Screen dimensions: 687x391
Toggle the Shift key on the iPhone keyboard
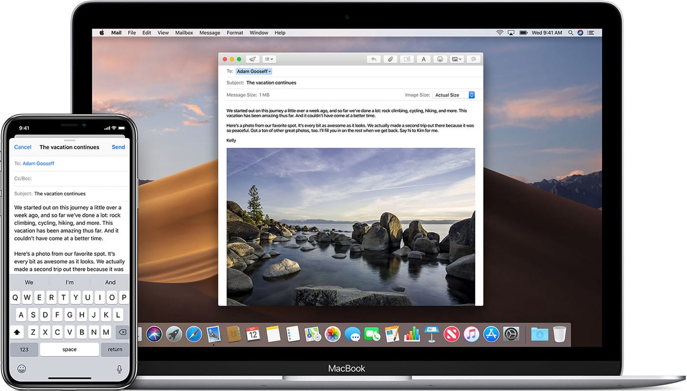coord(17,332)
